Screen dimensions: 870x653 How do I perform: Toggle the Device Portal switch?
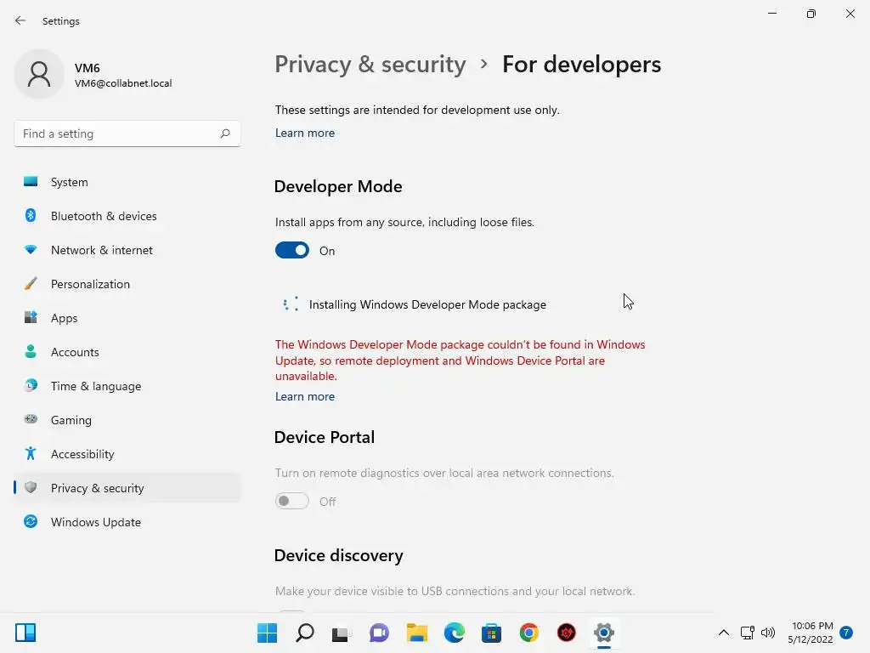point(292,502)
